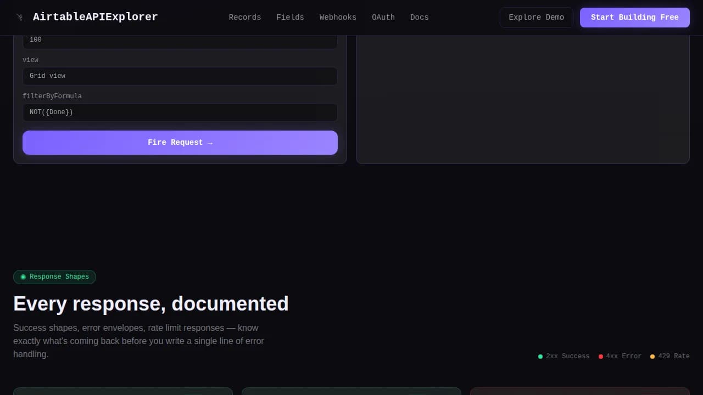Click the empty response output panel
The height and width of the screenshot is (395, 703).
(x=522, y=99)
